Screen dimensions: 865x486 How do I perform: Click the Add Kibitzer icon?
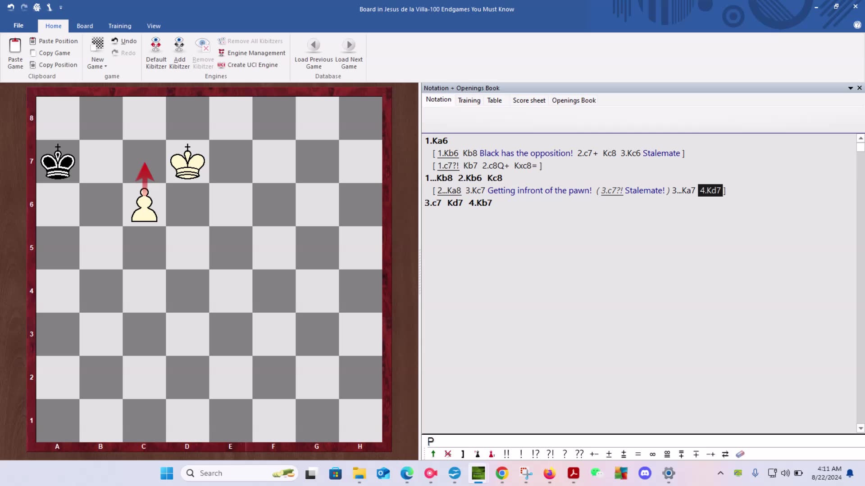[179, 45]
